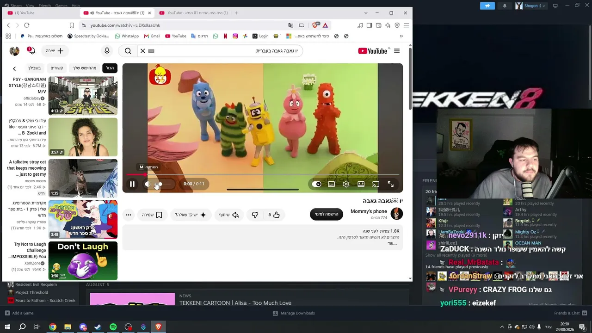Go back in the browser

click(8, 25)
